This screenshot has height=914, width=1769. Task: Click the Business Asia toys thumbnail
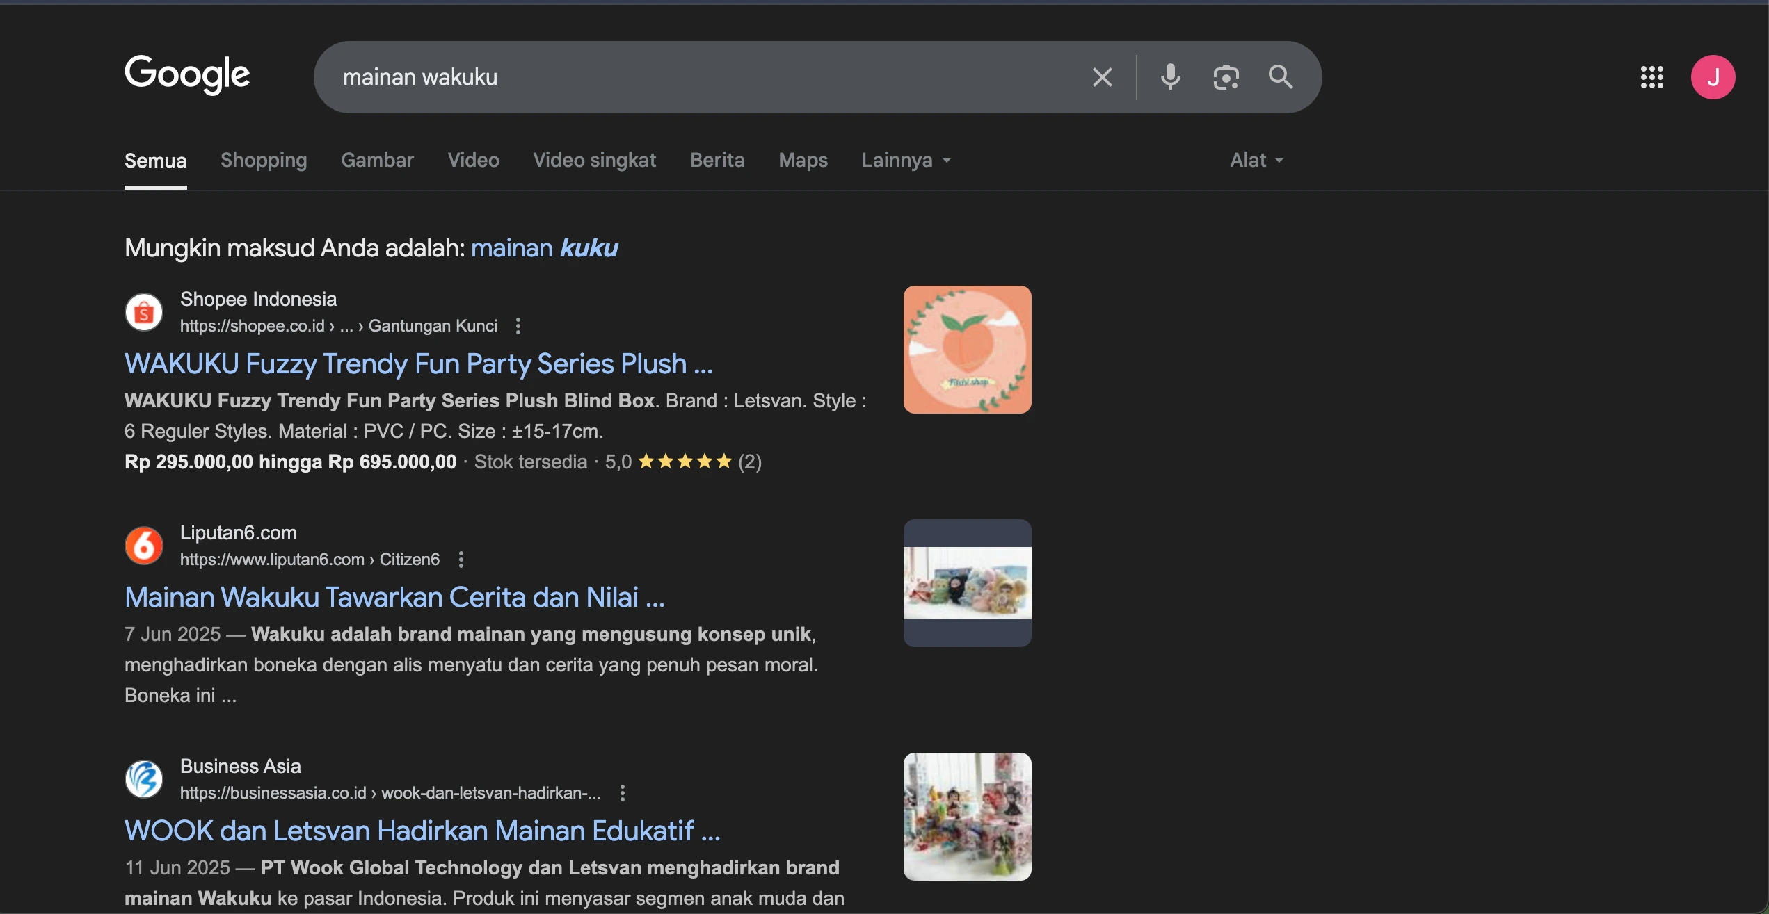point(967,817)
